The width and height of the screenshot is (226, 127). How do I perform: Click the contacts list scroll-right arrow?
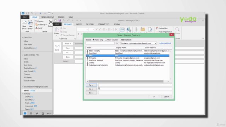(168, 81)
